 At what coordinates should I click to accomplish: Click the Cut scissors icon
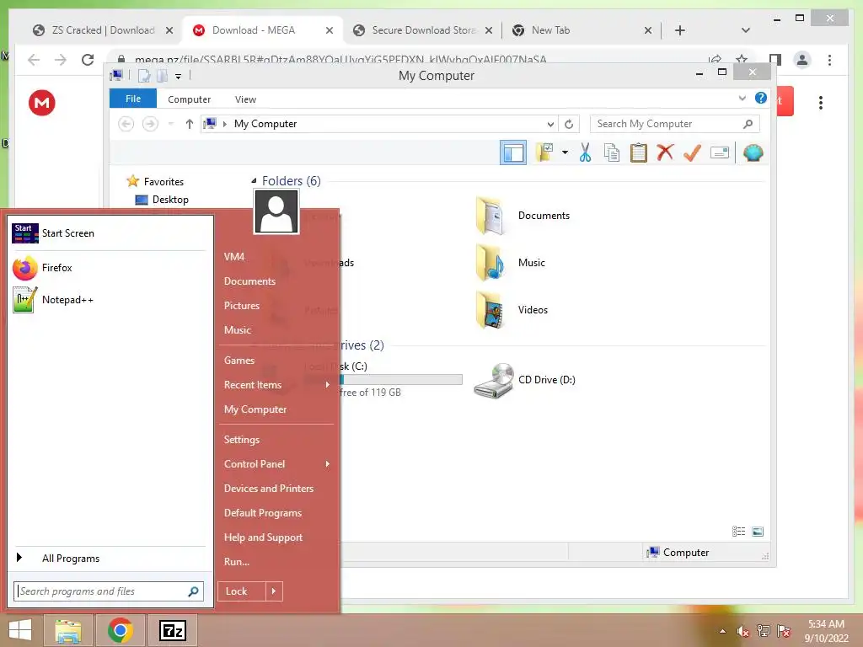(585, 153)
